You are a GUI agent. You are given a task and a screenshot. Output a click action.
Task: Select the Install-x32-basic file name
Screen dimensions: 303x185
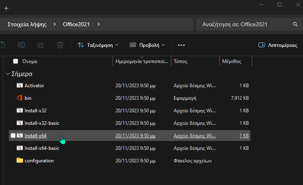(x=42, y=123)
